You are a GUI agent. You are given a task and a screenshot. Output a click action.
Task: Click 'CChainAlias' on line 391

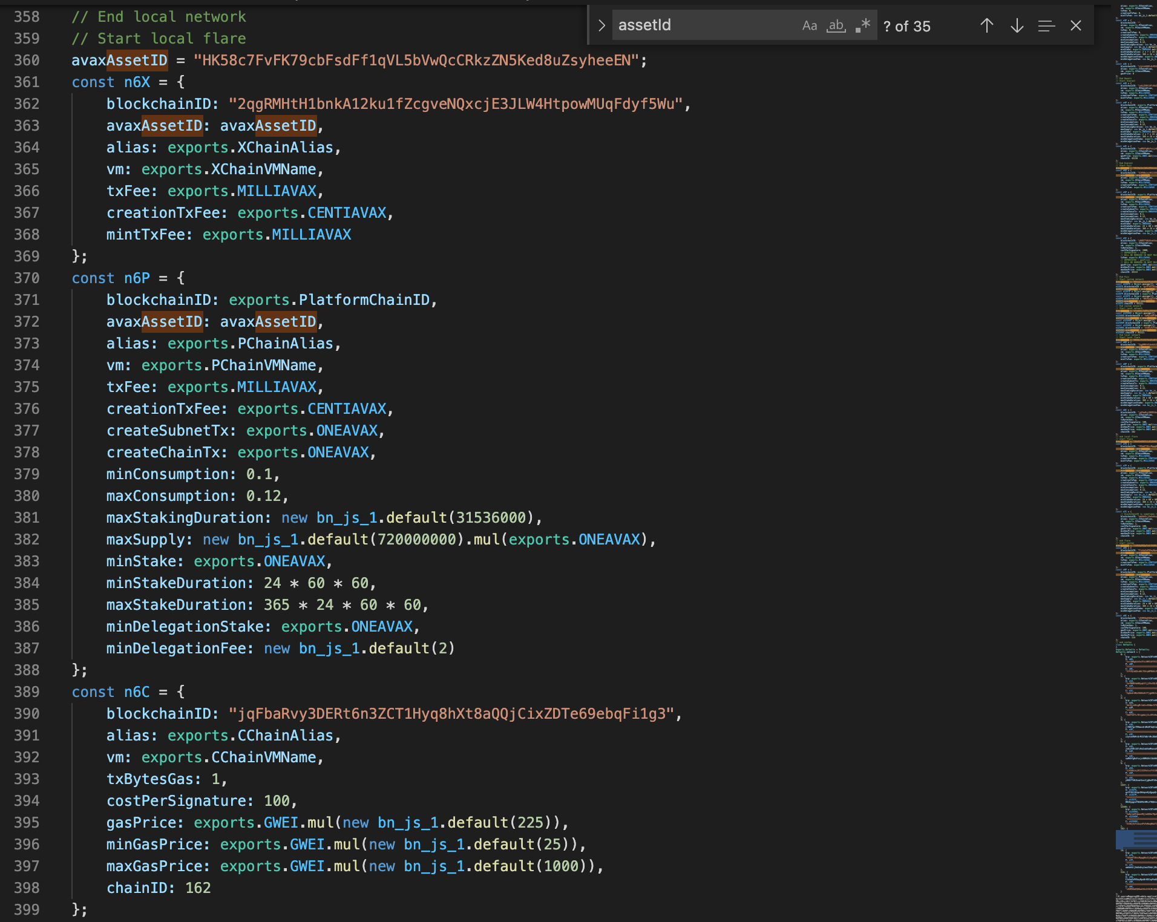(286, 735)
